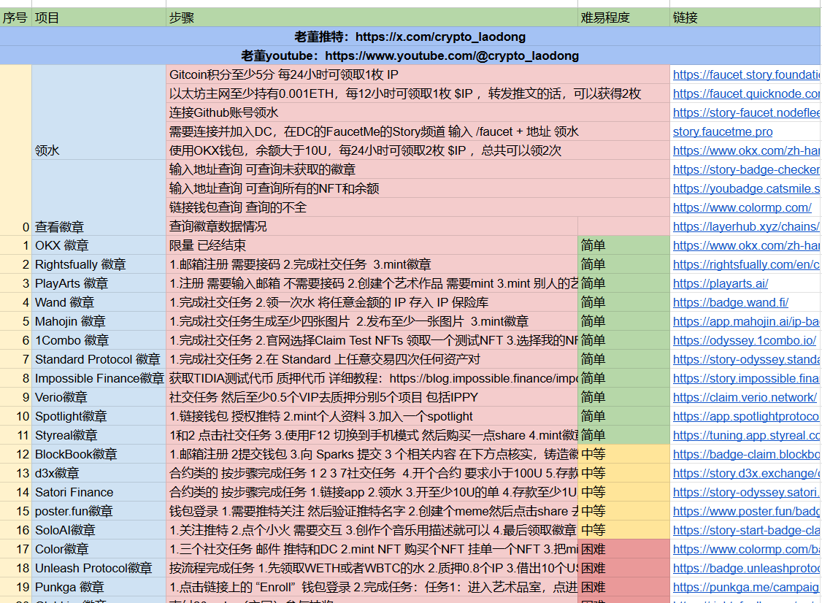Select the 查看徽章 cell
This screenshot has height=603, width=822.
pos(99,198)
